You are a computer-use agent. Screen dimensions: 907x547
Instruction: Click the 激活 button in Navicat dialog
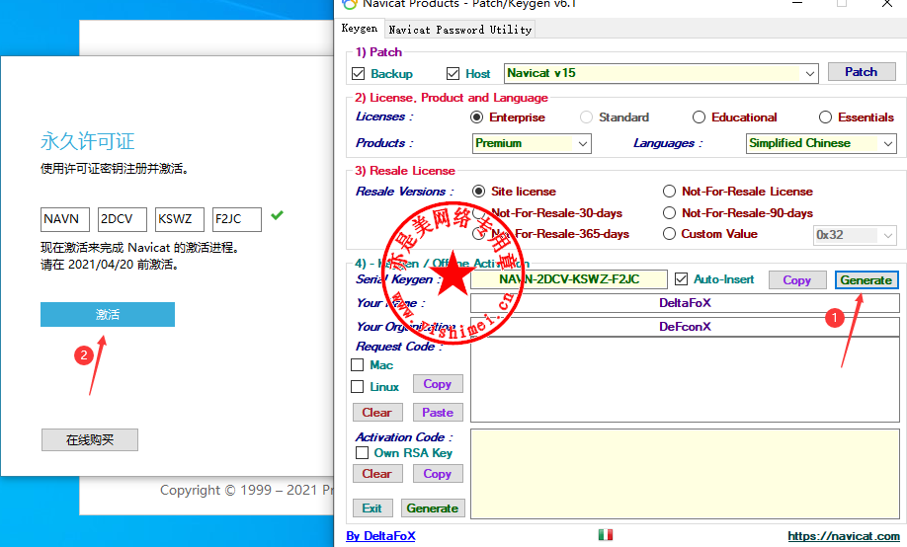108,315
